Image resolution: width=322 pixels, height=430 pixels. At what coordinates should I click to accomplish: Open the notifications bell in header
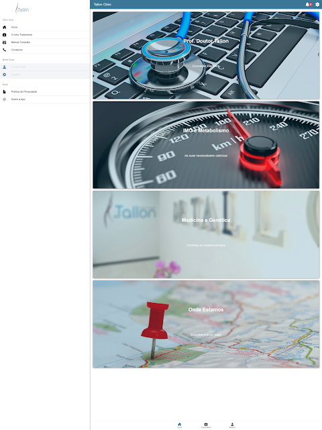pos(307,5)
